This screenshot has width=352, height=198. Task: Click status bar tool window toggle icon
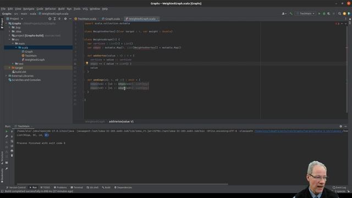point(2,191)
